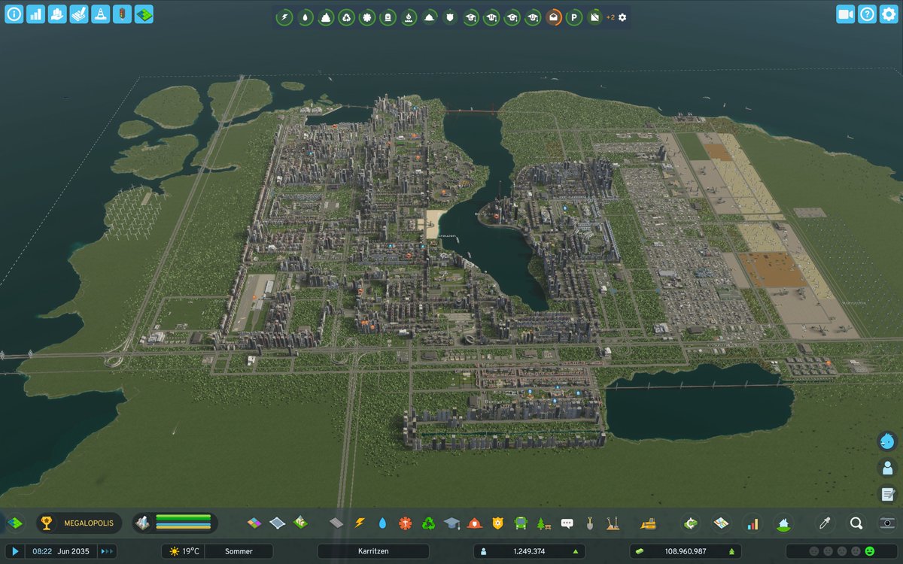
Task: Click the city hand services icon
Action: pyautogui.click(x=57, y=14)
